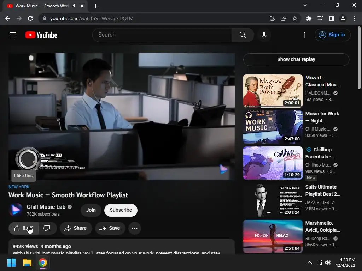This screenshot has height=271, width=362.
Task: Open clock showing 4:20 PM
Action: 346,263
